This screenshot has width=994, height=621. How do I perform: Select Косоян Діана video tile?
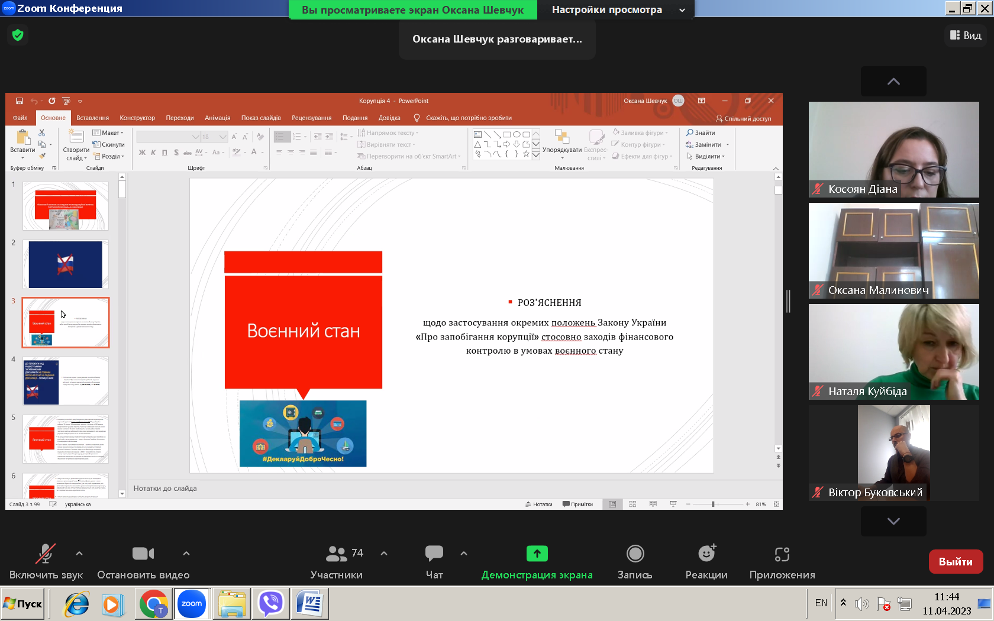[893, 150]
